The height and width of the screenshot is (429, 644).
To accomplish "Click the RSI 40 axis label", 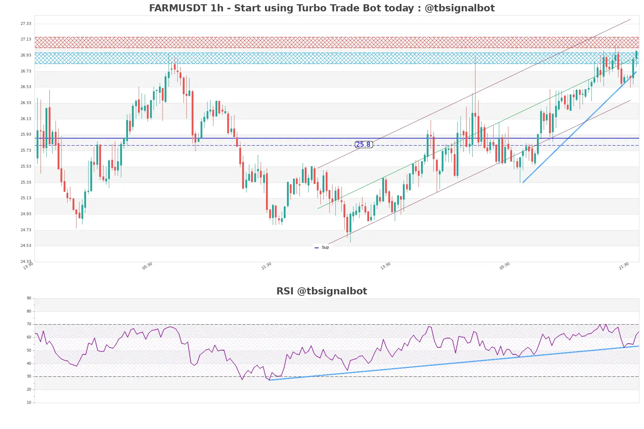I will (x=29, y=364).
